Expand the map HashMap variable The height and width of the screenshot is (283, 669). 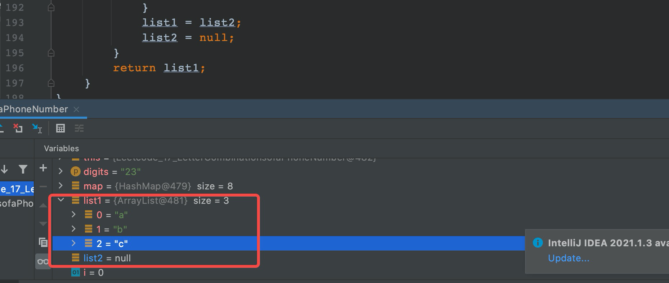point(60,186)
